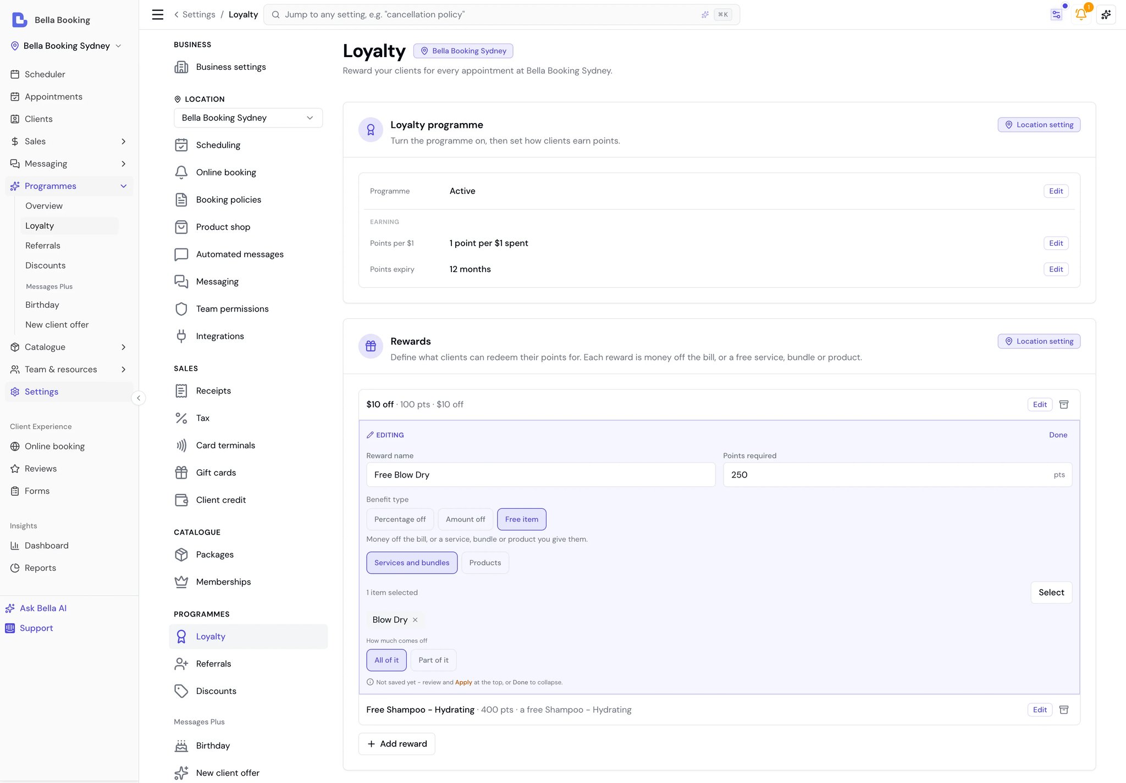
Task: Click the hamburger menu icon
Action: pos(158,15)
